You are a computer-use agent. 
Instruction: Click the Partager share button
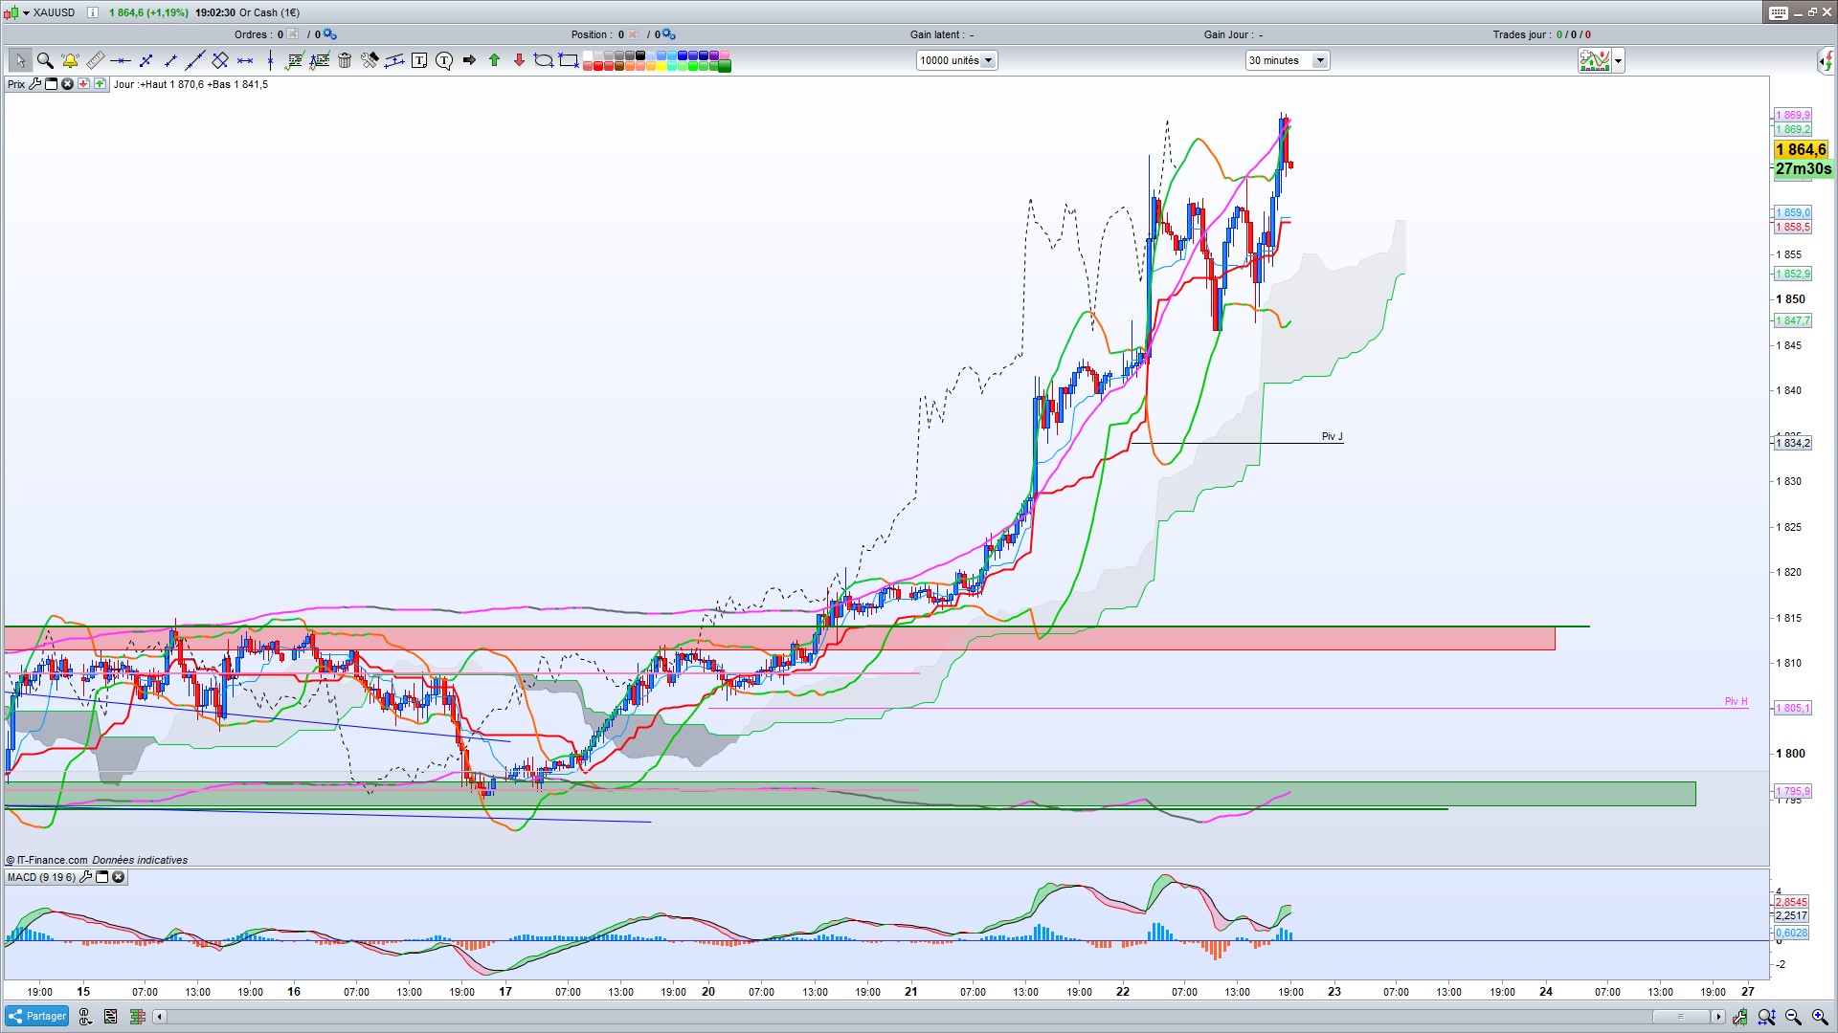(37, 1016)
